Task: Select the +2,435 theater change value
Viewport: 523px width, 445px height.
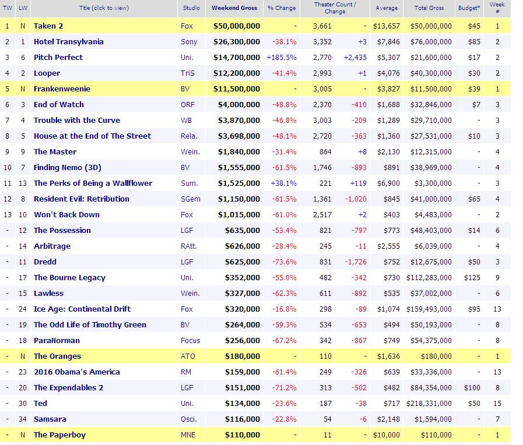Action: click(355, 57)
